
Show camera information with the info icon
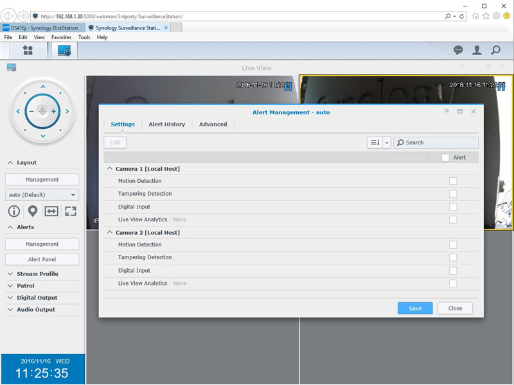pyautogui.click(x=13, y=211)
